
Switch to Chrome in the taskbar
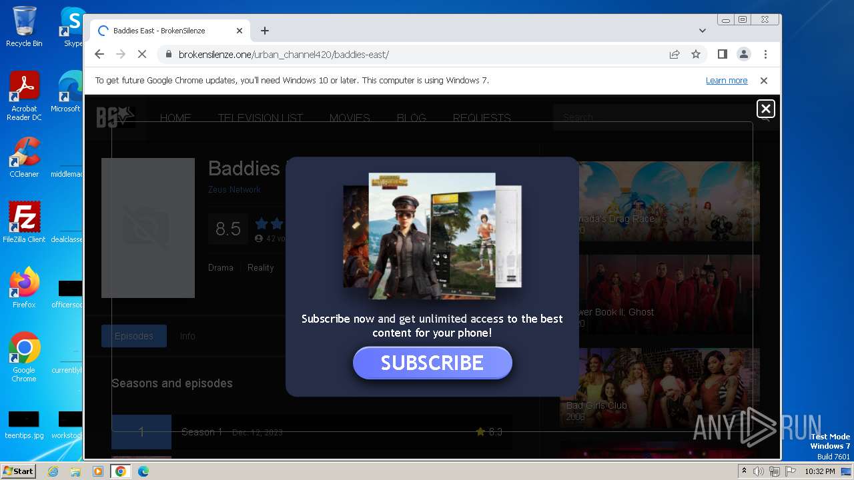pos(121,471)
